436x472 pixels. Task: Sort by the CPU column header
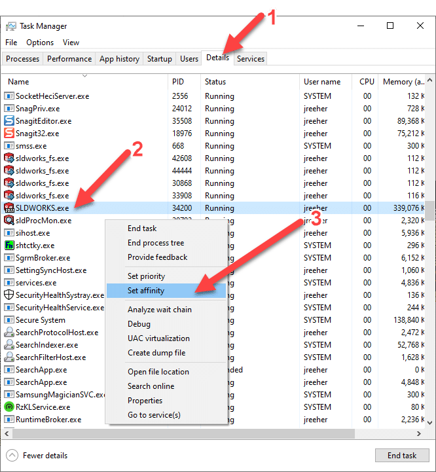(365, 81)
